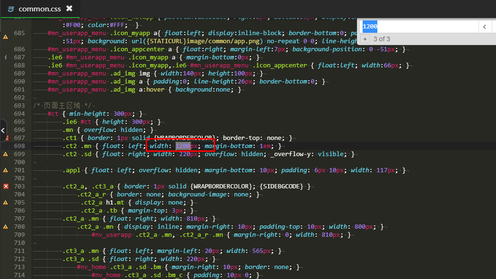This screenshot has height=279, width=496.
Task: Click the '.ct1' selector on line 697
Action: (70, 138)
